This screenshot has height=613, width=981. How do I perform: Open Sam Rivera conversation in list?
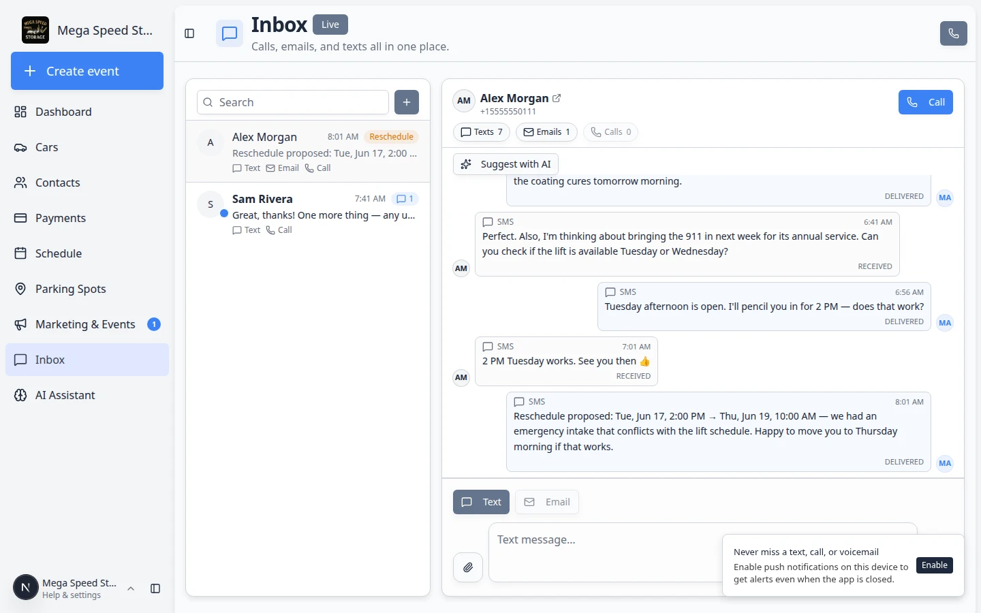pos(308,213)
